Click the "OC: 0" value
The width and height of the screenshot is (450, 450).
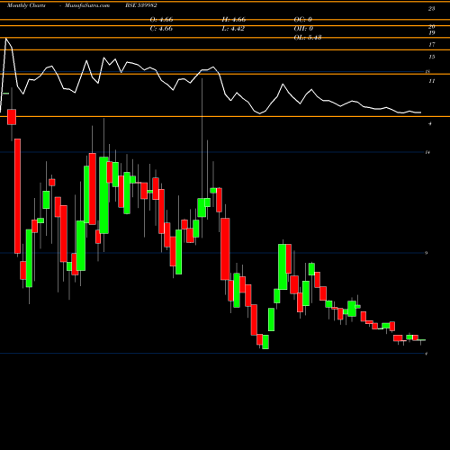pos(303,20)
